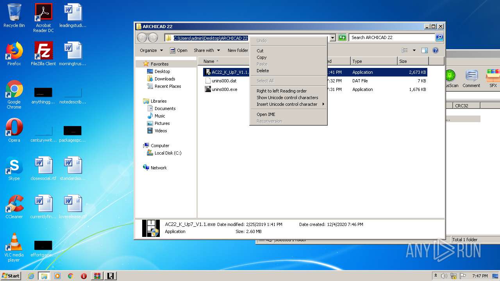Screen dimensions: 500x281
Task: Launch Acrobat Reader DC from desktop
Action: 43,18
